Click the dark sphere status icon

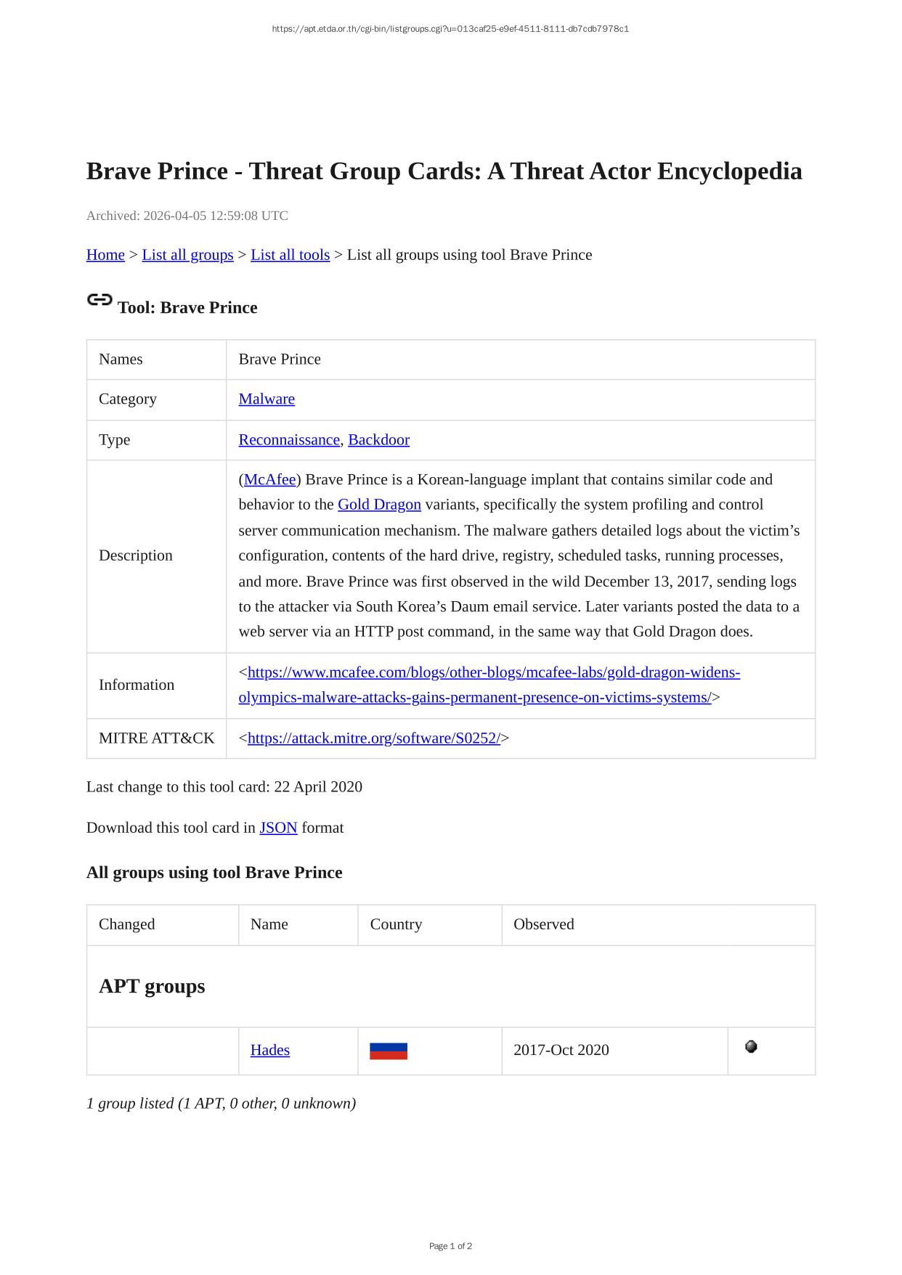[x=751, y=1046]
